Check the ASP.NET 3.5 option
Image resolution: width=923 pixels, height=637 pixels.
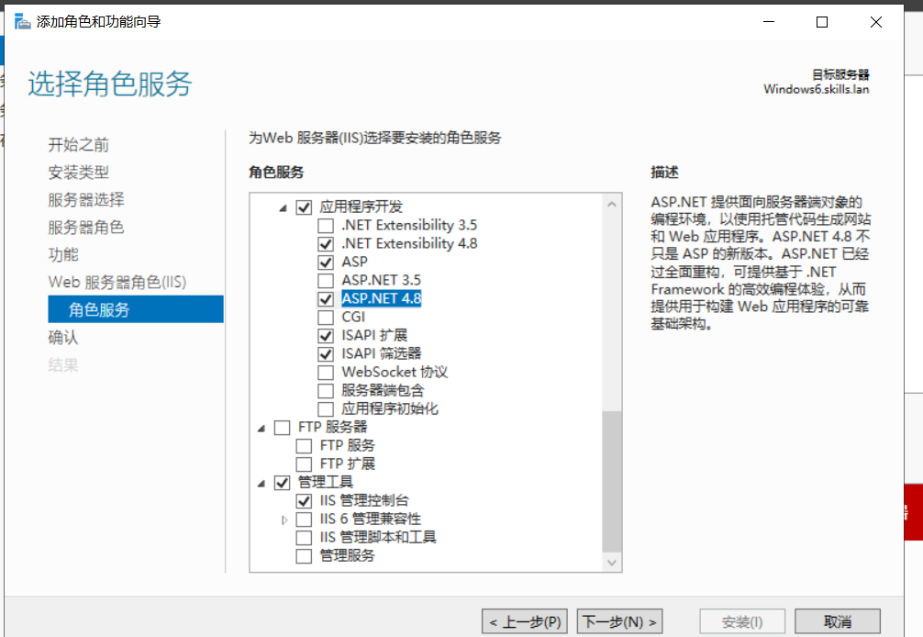coord(326,280)
